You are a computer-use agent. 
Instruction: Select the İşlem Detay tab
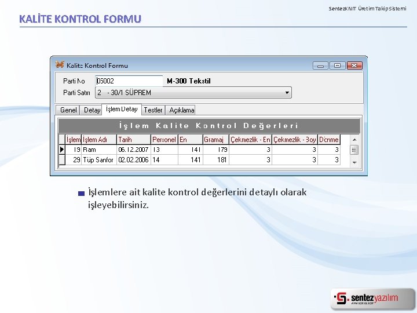(122, 109)
